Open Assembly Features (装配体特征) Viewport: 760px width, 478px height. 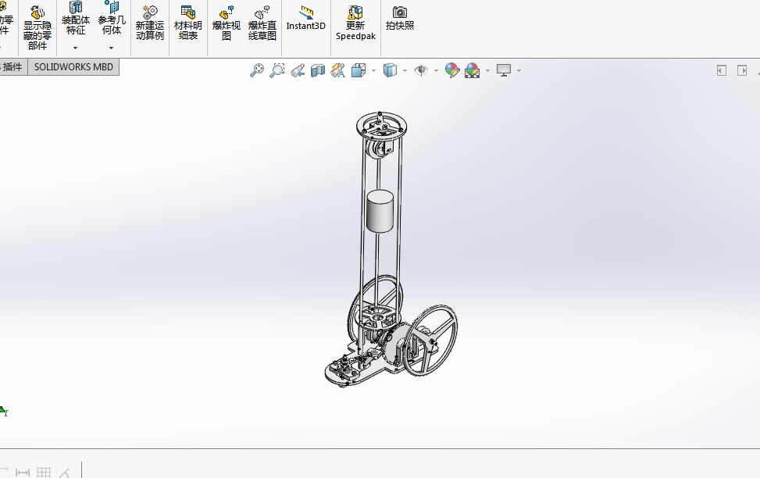(x=76, y=20)
